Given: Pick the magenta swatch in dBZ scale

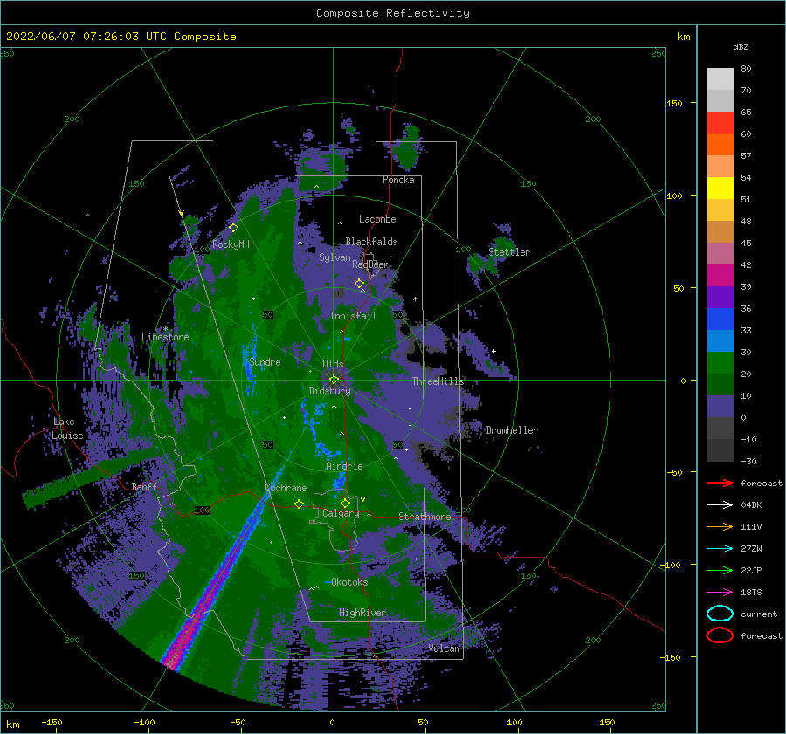Looking at the screenshot, I should 720,275.
